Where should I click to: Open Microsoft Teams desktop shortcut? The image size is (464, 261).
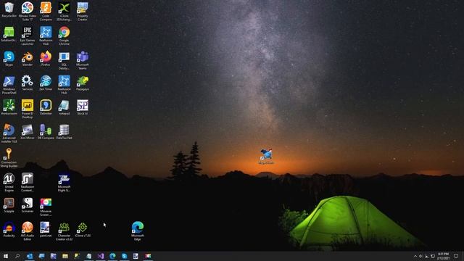coord(82,60)
